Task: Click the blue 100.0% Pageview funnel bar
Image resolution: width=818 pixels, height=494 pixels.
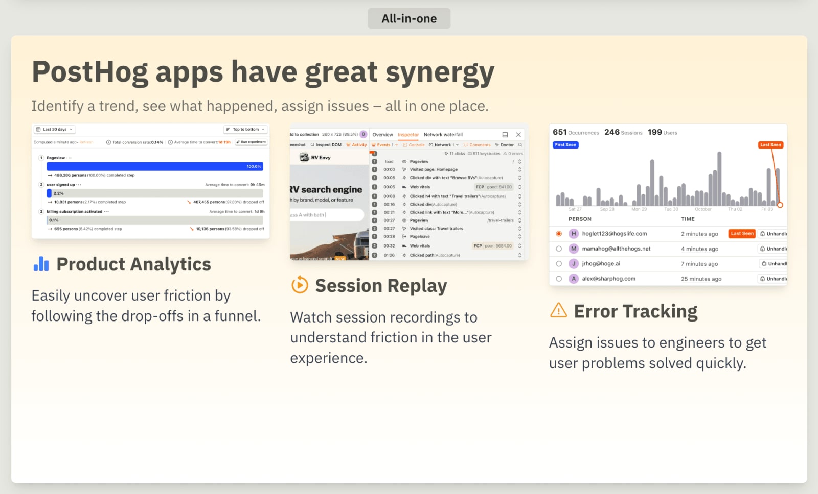Action: pyautogui.click(x=153, y=166)
